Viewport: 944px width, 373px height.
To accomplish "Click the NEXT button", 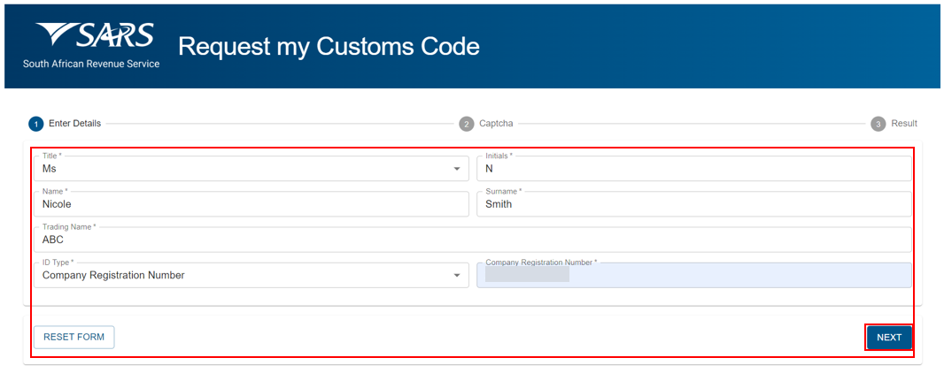I will click(888, 338).
